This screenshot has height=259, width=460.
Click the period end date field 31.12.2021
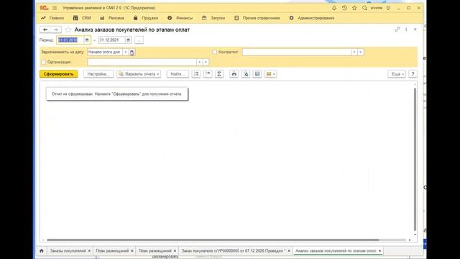(112, 40)
